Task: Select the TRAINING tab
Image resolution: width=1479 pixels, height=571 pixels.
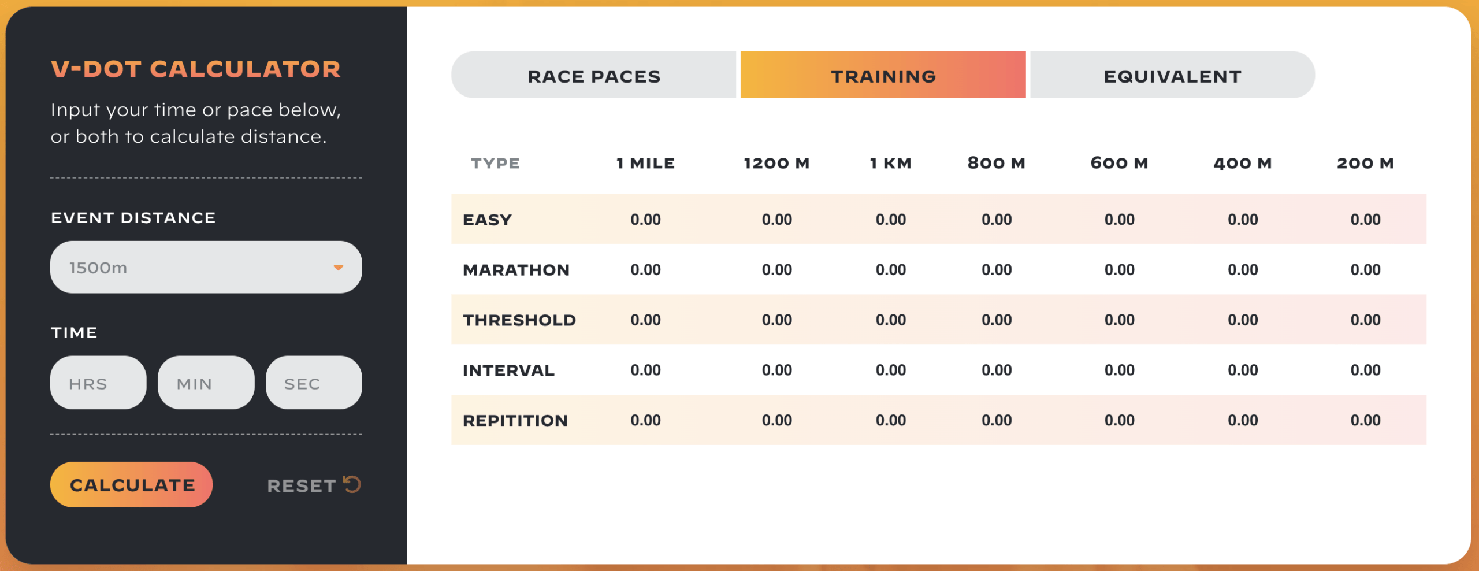Action: pyautogui.click(x=882, y=75)
